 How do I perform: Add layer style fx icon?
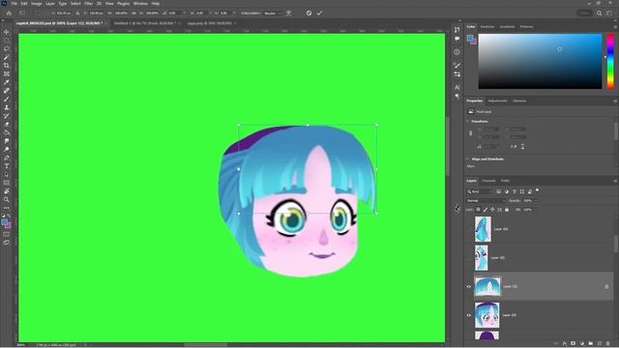565,344
